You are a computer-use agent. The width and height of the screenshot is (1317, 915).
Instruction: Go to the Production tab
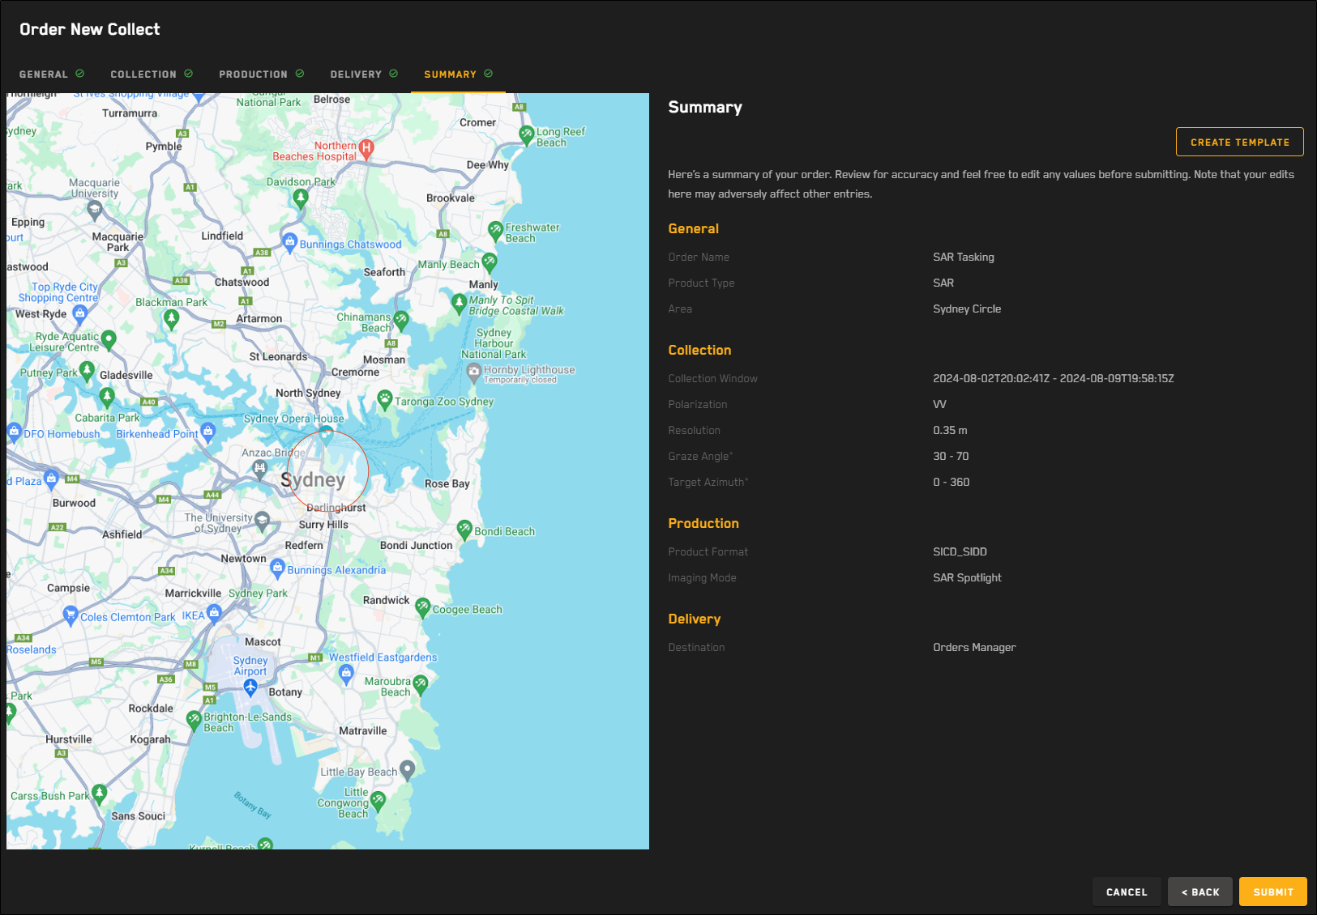tap(261, 74)
